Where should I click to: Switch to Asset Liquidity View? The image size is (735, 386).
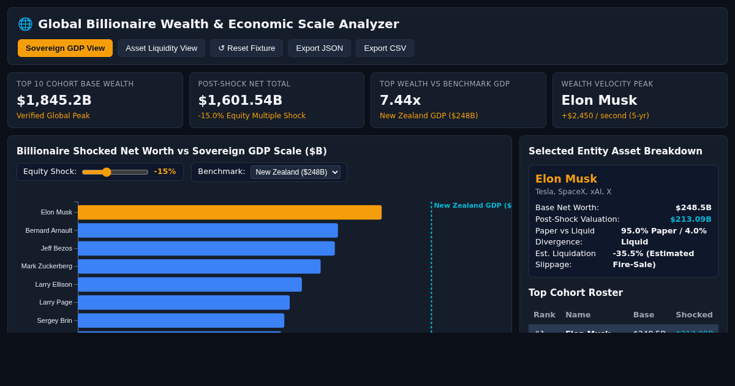(x=161, y=48)
